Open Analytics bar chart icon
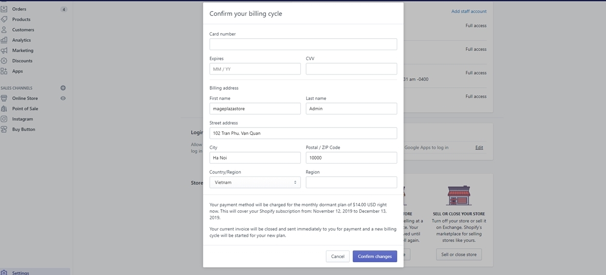The width and height of the screenshot is (606, 275). 4,40
